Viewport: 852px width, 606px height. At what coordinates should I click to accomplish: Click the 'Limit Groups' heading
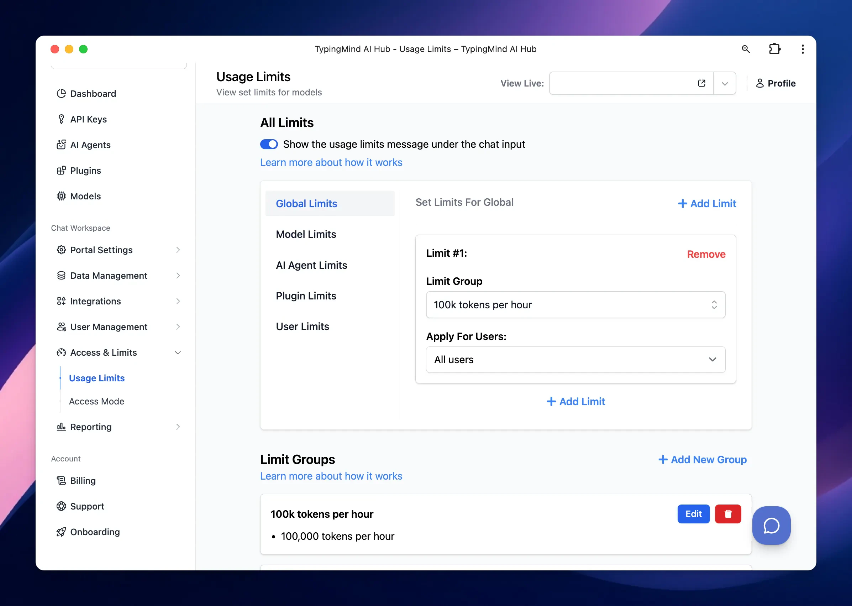pos(298,460)
